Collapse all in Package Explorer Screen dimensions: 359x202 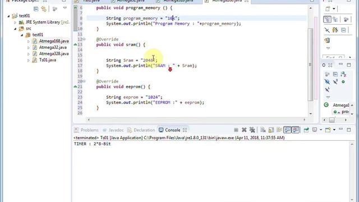[36, 9]
